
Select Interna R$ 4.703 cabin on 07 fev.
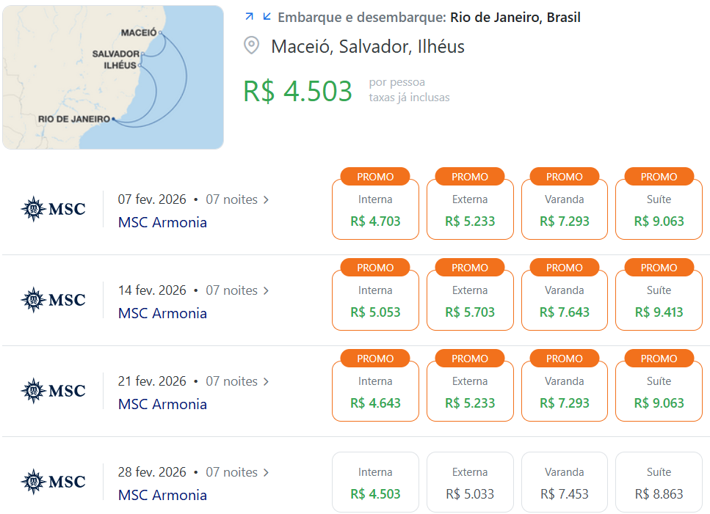pyautogui.click(x=375, y=209)
